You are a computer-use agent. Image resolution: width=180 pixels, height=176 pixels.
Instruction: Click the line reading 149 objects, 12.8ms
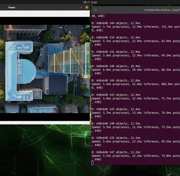click(116, 81)
